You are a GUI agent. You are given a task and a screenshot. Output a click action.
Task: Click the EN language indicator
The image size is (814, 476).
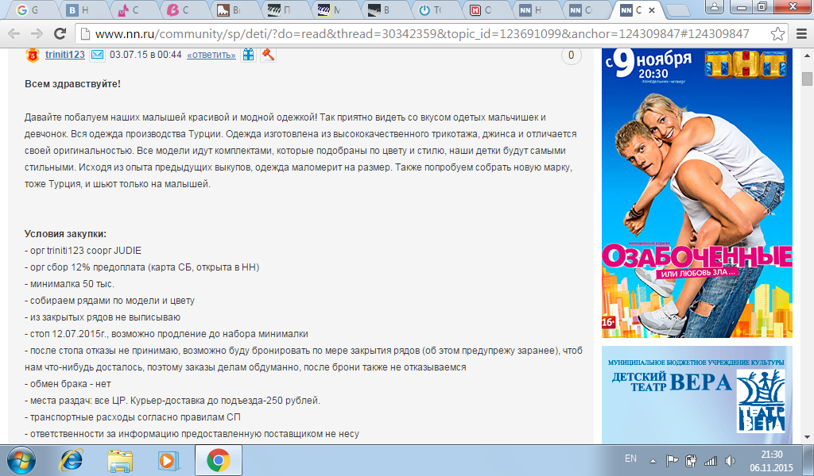pos(630,459)
